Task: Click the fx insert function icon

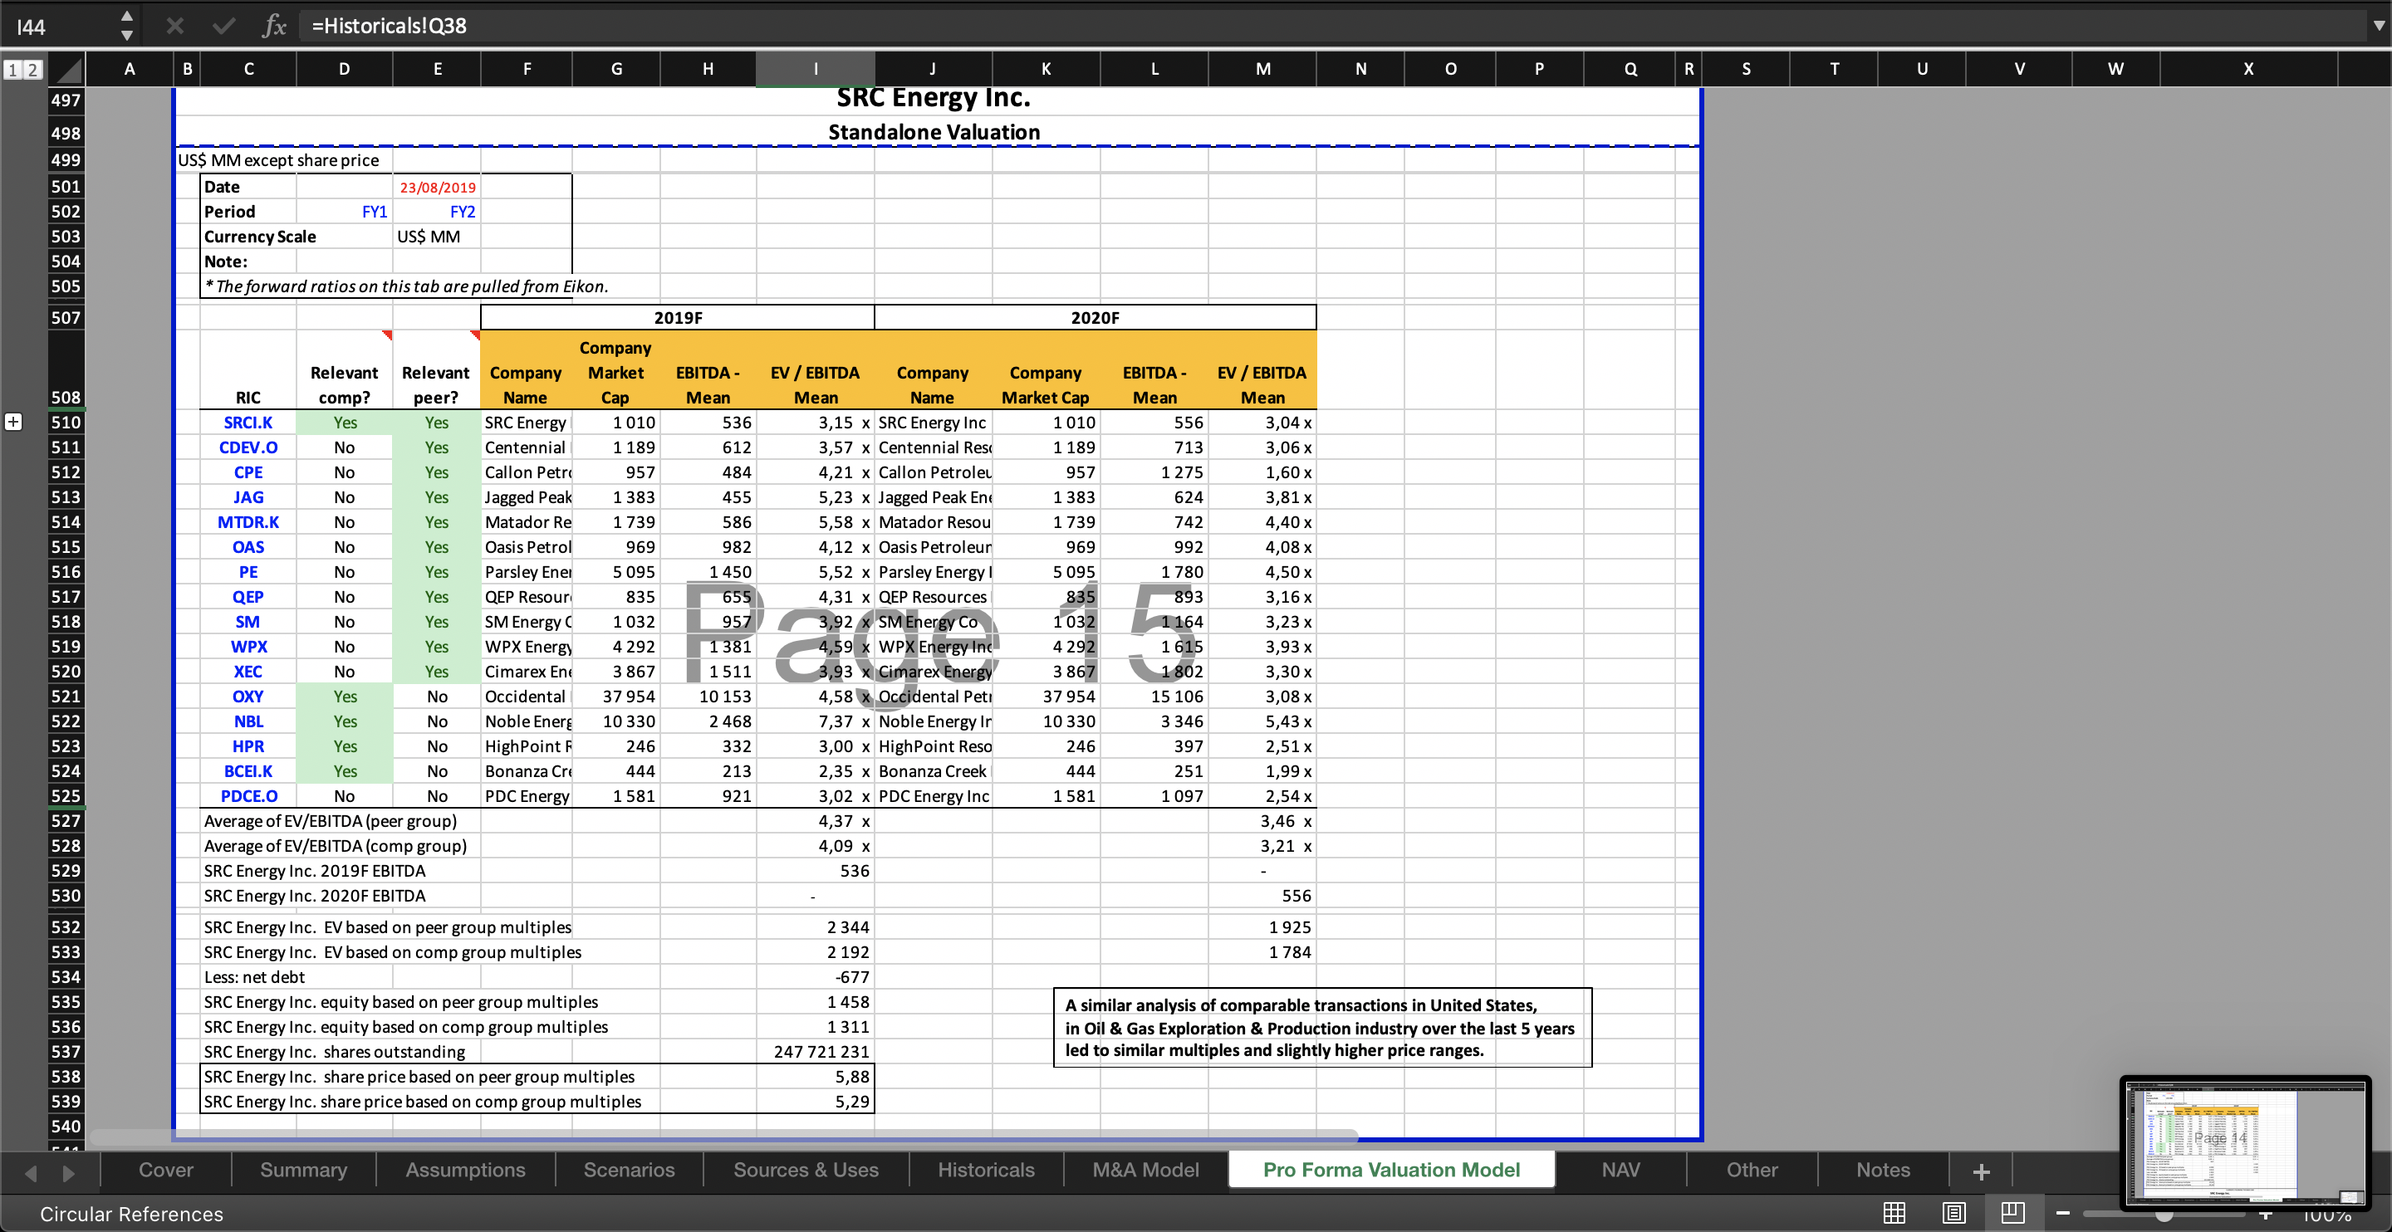Action: pyautogui.click(x=274, y=26)
